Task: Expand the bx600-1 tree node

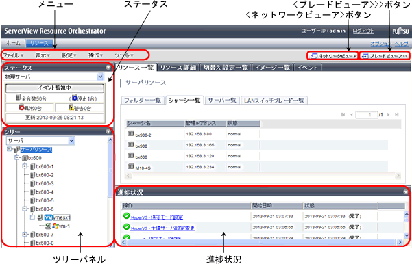Action: point(25,166)
